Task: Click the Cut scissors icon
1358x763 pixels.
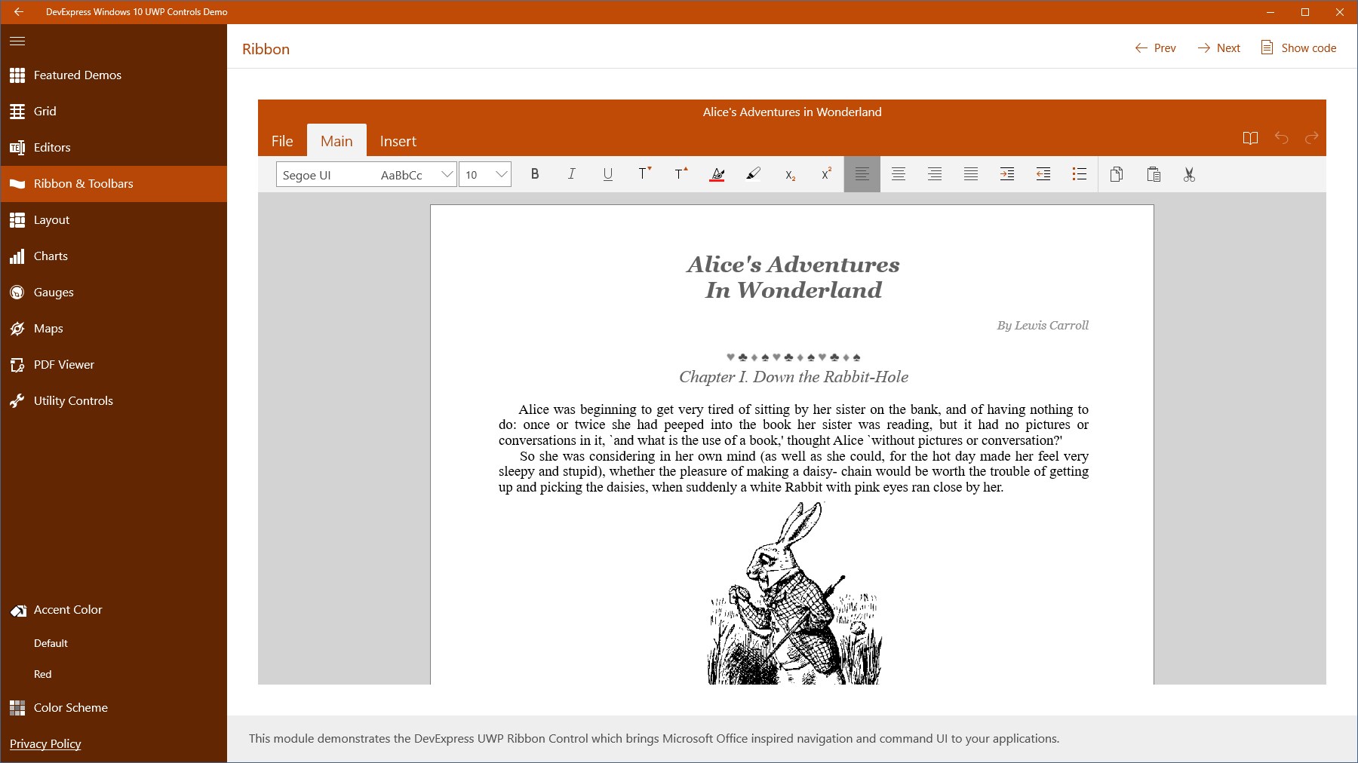Action: 1190,174
